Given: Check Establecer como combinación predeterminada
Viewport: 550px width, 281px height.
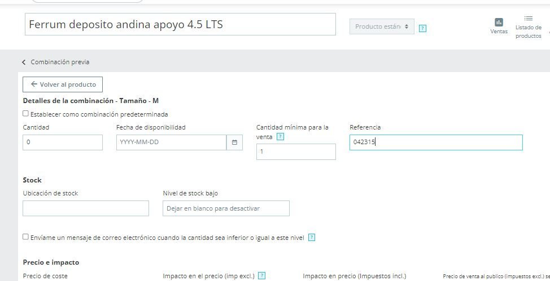Looking at the screenshot, I should coord(25,113).
